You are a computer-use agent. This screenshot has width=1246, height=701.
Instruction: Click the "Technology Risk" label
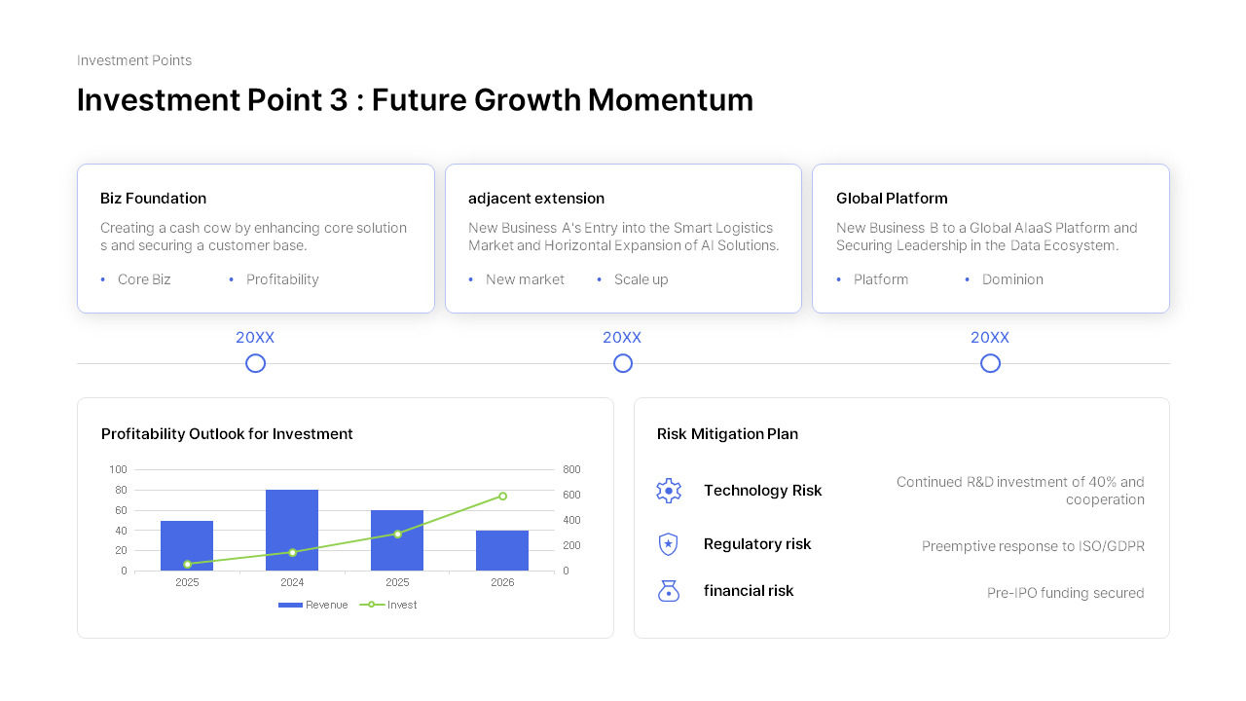click(x=763, y=491)
